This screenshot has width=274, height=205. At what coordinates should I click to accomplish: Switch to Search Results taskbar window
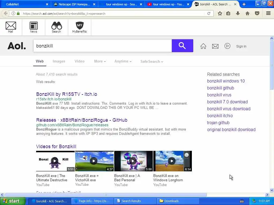tap(135, 201)
